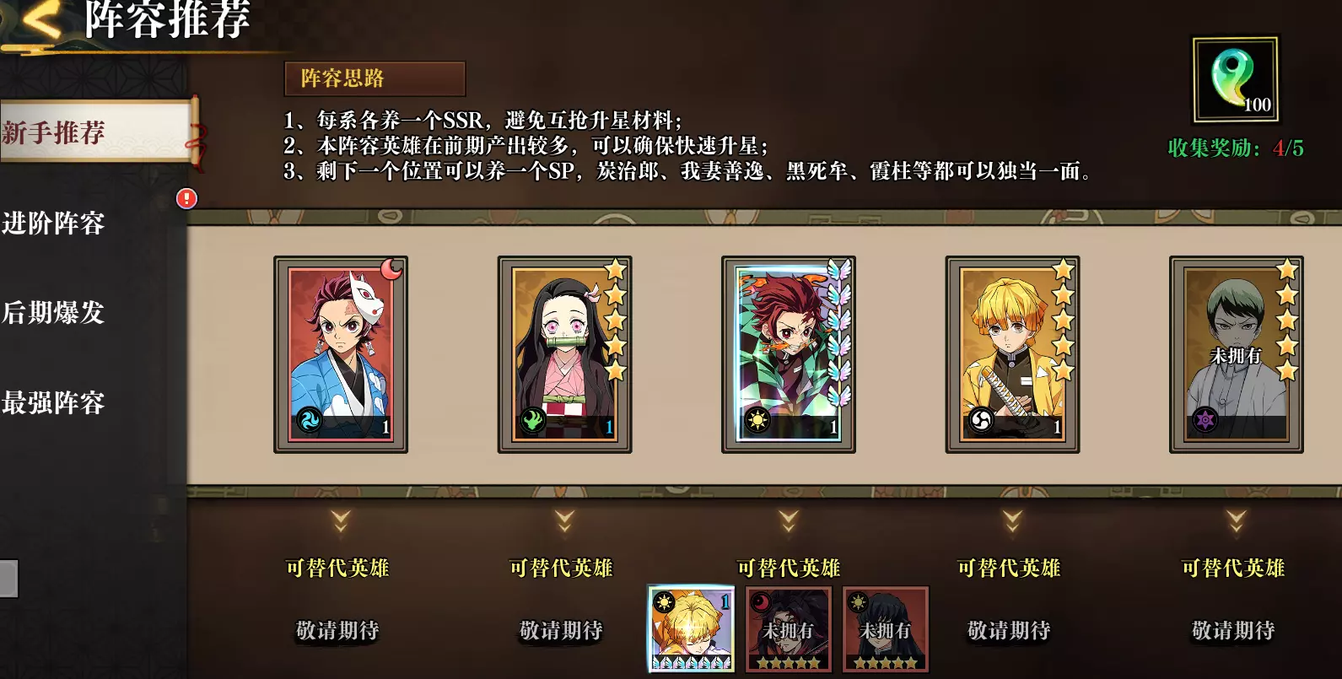
Task: Open the 后期爆发 lineup tab
Action: coord(53,313)
